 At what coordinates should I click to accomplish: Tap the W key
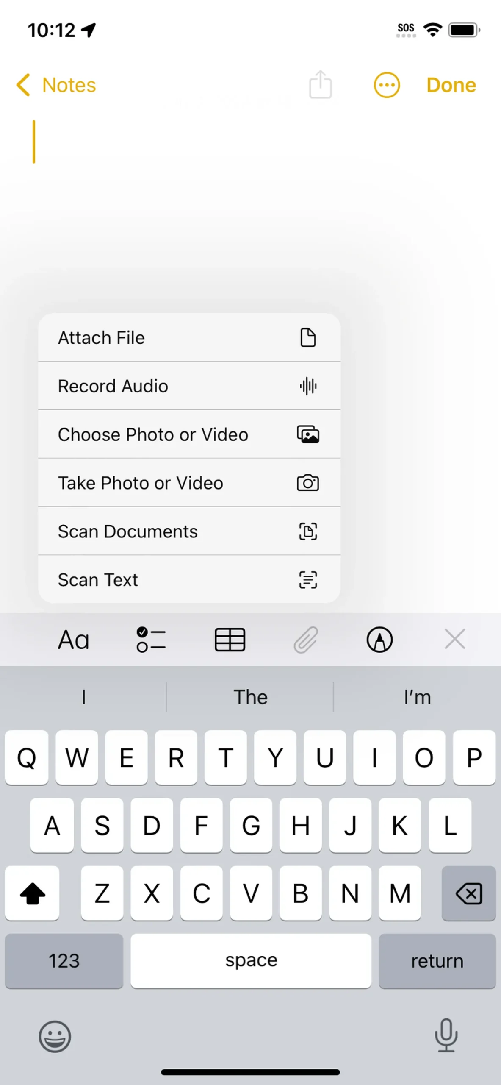point(77,757)
